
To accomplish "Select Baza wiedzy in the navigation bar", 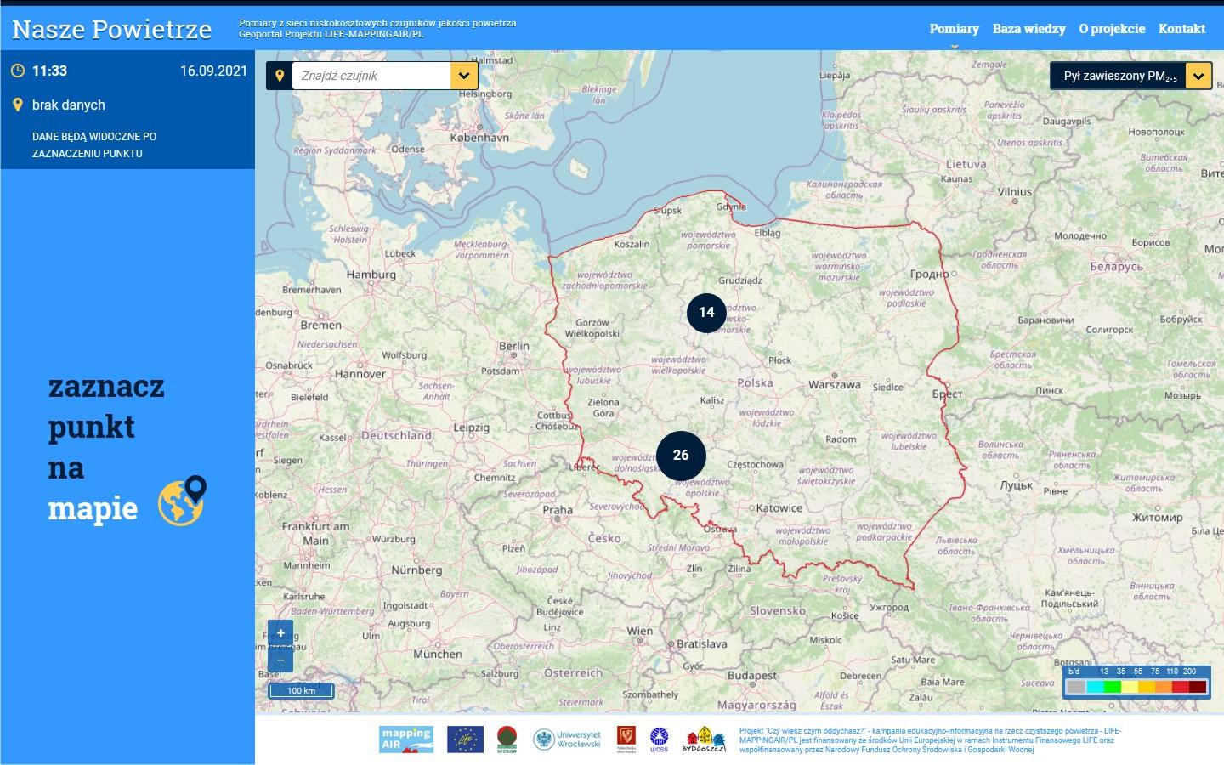I will click(x=1028, y=28).
